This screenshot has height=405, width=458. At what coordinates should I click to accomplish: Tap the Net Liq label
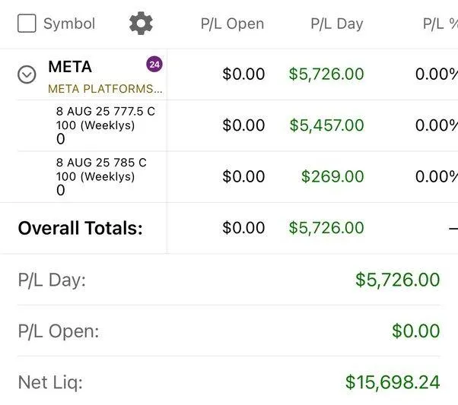pyautogui.click(x=50, y=382)
